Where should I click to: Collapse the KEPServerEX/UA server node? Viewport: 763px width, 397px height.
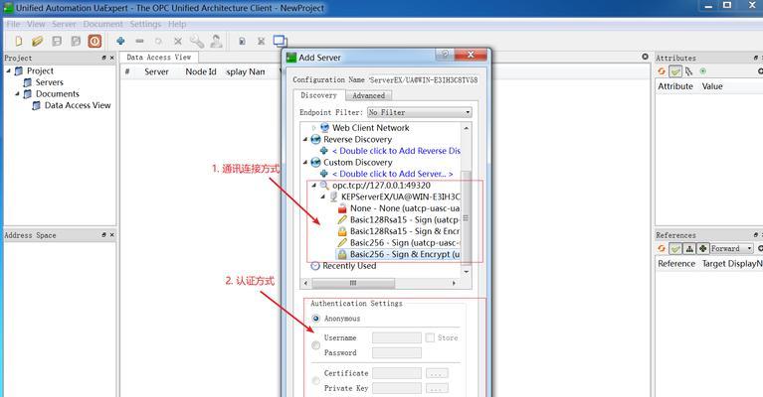(x=323, y=198)
